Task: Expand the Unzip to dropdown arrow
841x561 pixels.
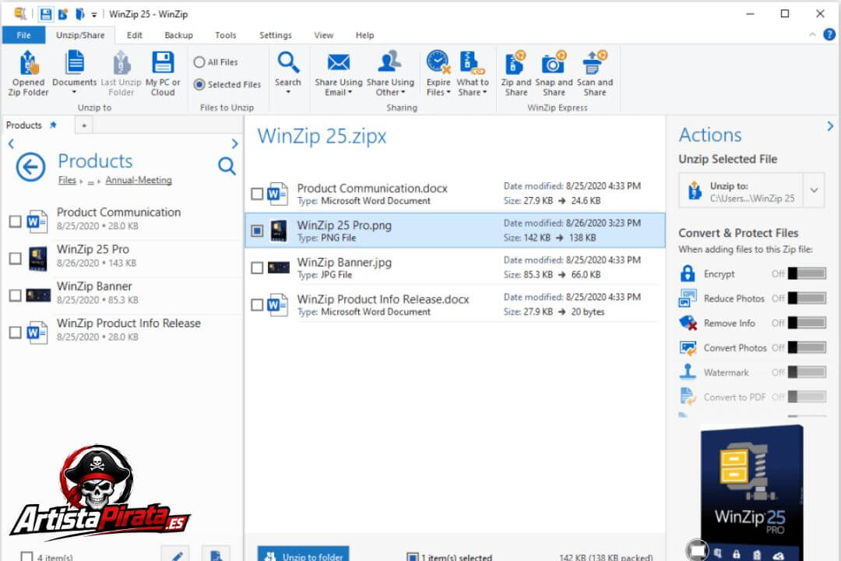Action: pos(814,190)
